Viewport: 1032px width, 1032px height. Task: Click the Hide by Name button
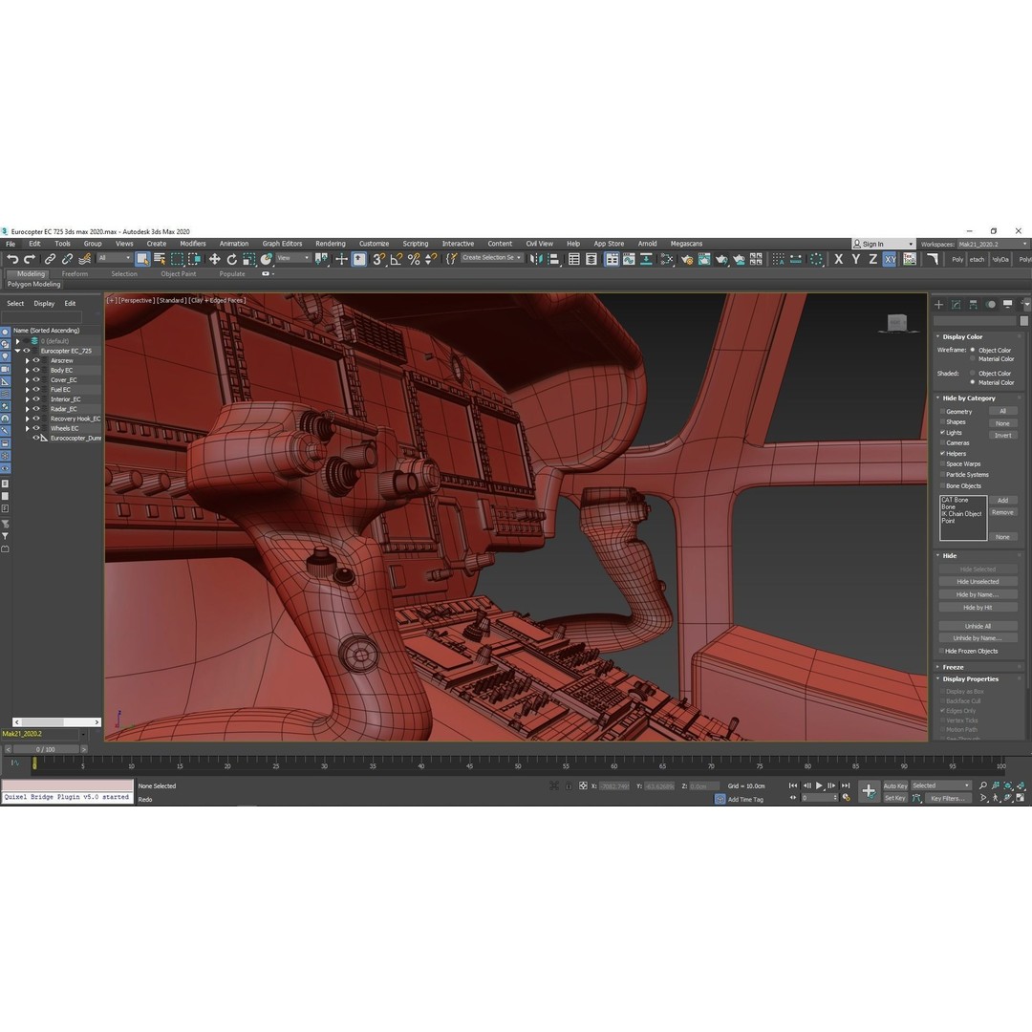(978, 594)
